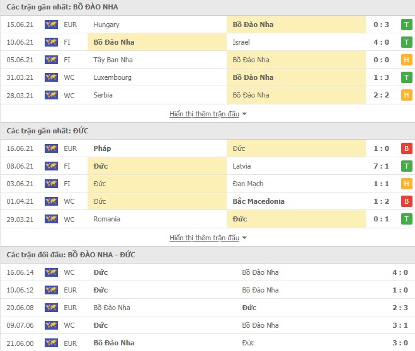The image size is (415, 351).
Task: Click the green T badge for Luxembourg match
Action: [407, 77]
